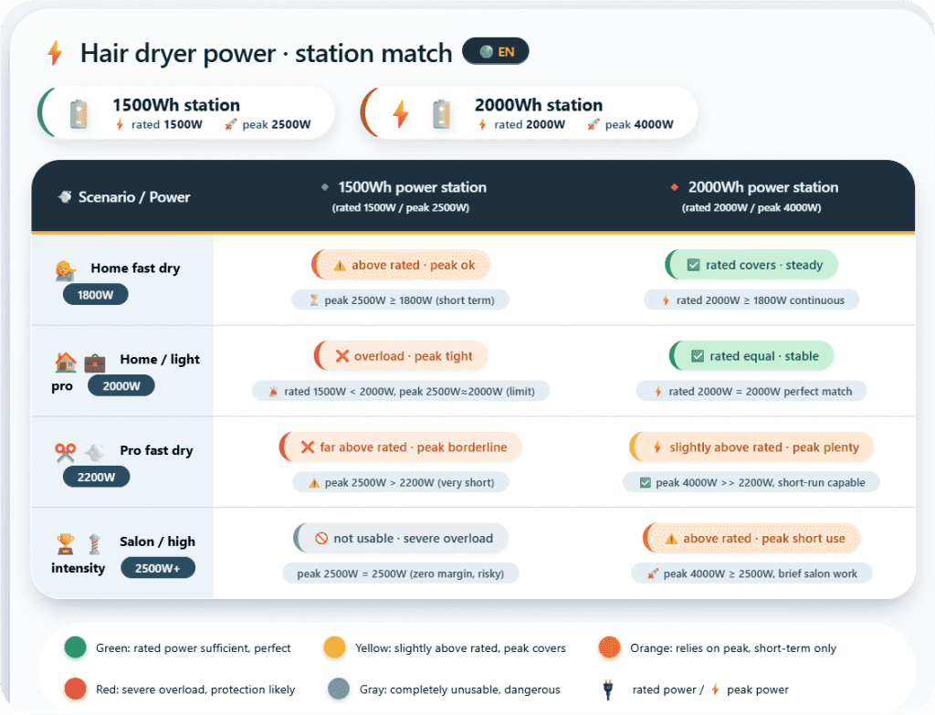
Task: Click the green legend color circle
Action: click(75, 648)
